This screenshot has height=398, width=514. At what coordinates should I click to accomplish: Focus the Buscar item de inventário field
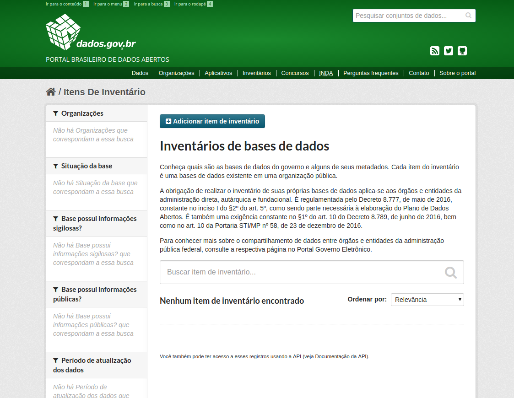click(x=312, y=272)
